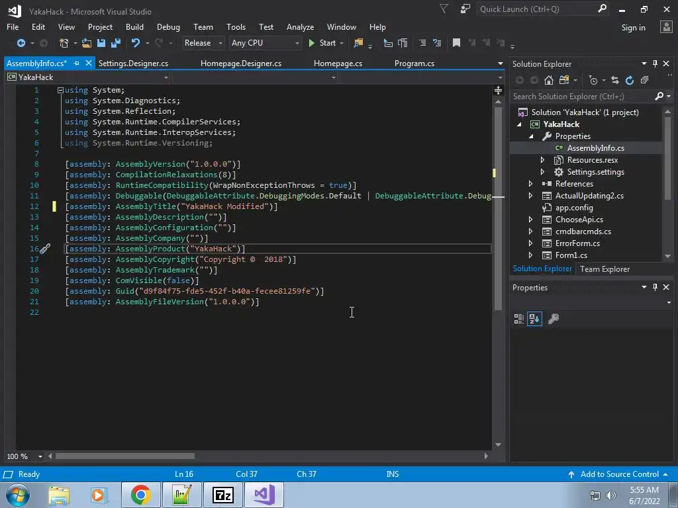Open the Start button's dropdown arrow

[x=342, y=43]
